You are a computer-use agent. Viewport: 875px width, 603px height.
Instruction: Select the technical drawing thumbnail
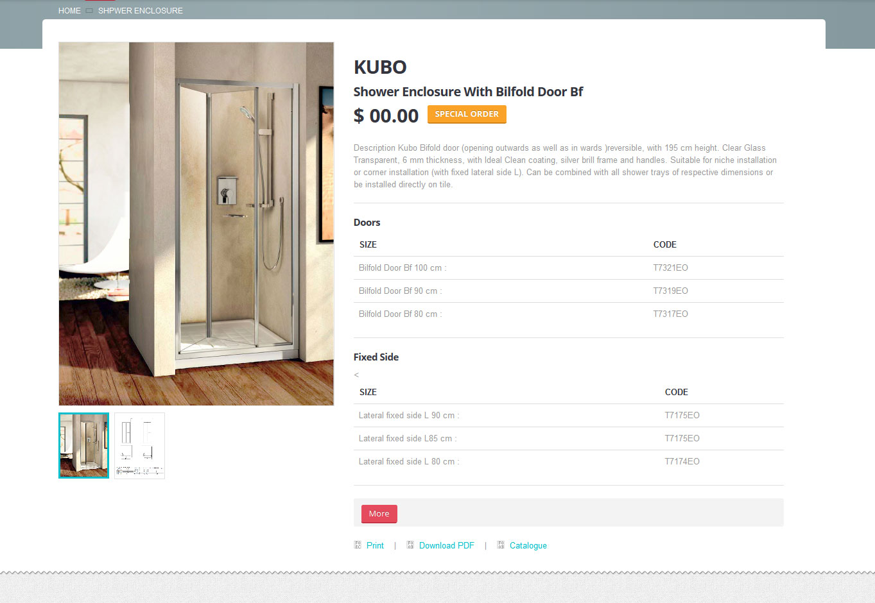click(140, 445)
